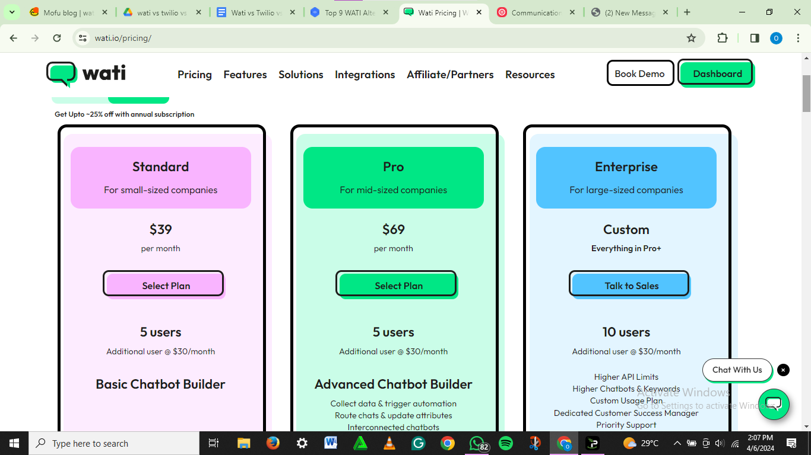Open the green chat widget icon
811x455 pixels.
(x=774, y=405)
